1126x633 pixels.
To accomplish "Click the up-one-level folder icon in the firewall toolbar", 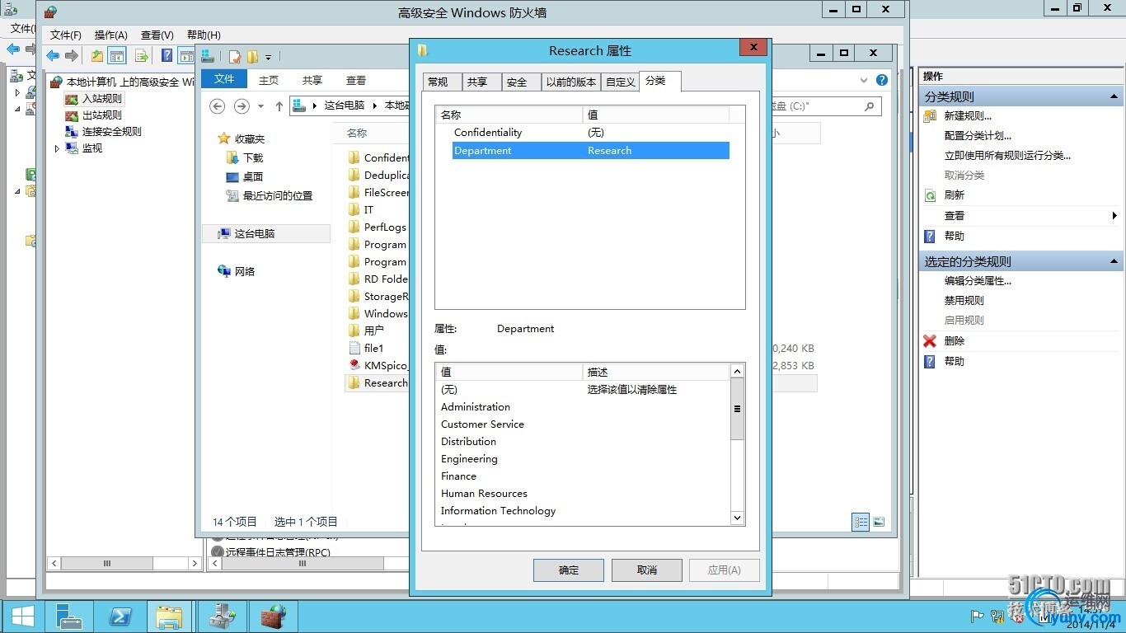I will point(97,56).
